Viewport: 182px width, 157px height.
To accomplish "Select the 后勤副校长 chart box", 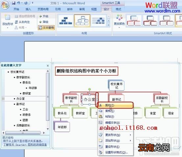I will [x=162, y=99].
